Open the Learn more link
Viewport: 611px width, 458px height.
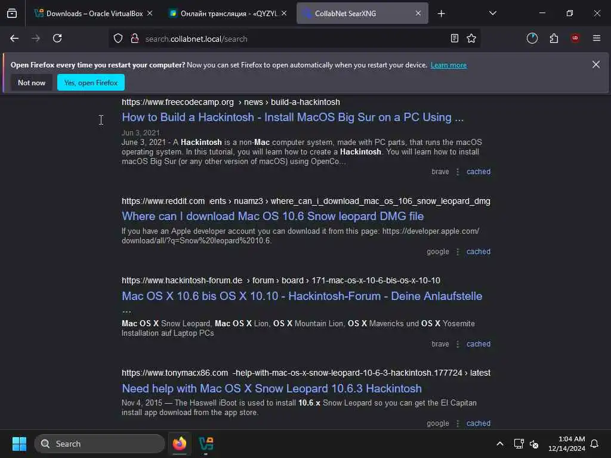coord(449,65)
